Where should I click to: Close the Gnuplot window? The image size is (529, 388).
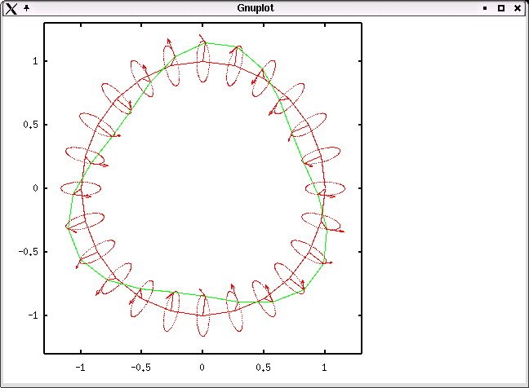518,7
